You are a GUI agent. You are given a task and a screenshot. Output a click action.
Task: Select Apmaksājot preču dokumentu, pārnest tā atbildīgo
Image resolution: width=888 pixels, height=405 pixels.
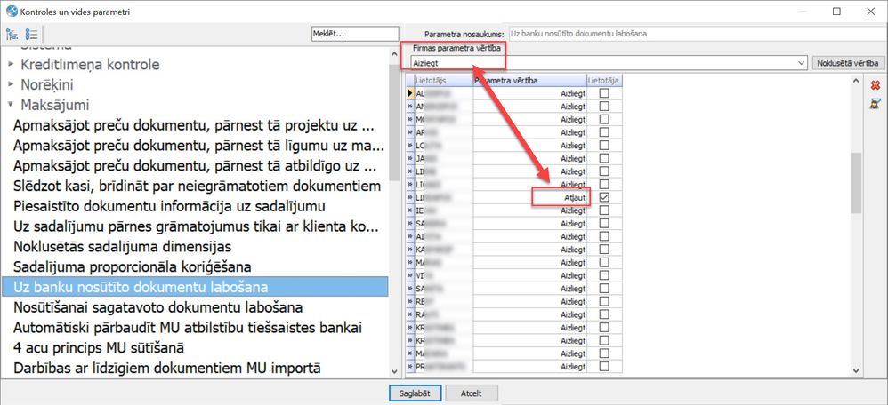[195, 166]
